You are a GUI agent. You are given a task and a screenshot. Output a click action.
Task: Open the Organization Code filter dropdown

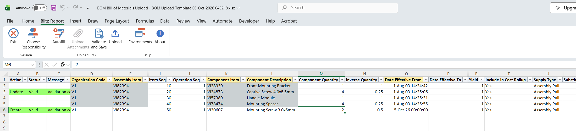pos(109,80)
